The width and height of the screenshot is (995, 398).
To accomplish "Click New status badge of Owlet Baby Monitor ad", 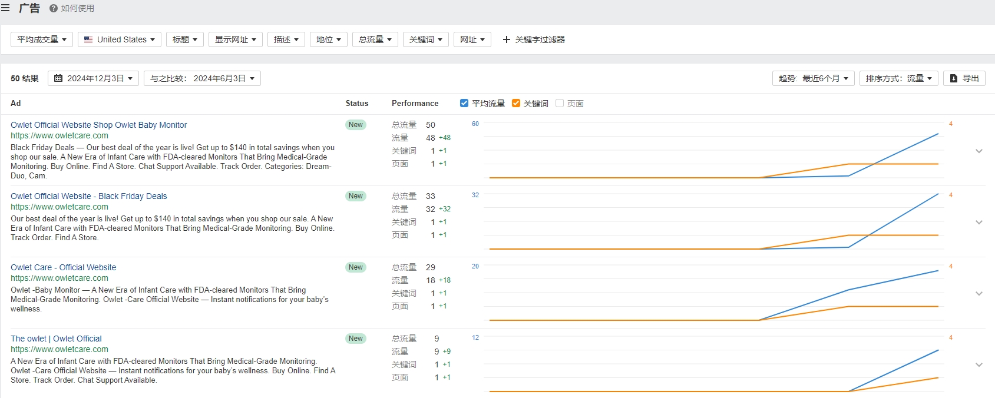I will click(x=356, y=125).
